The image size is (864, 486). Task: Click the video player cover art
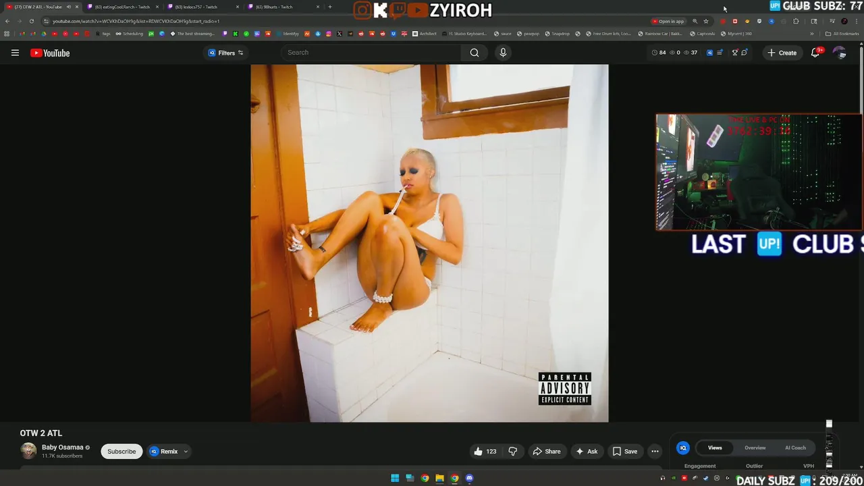click(x=429, y=243)
